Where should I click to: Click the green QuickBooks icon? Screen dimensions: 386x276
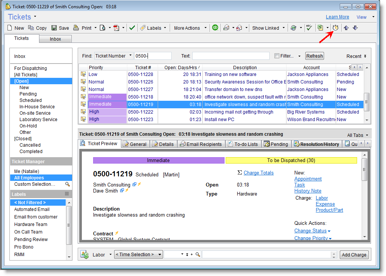point(215,27)
